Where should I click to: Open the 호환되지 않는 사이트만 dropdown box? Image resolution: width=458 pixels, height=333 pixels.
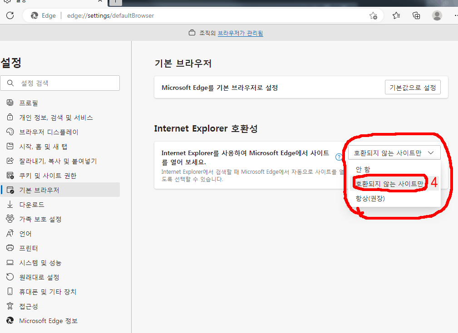point(394,152)
